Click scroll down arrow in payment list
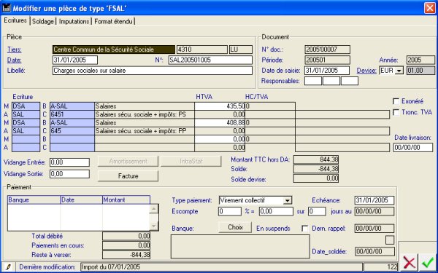Image resolution: width=438 pixels, height=273 pixels. tap(154, 226)
